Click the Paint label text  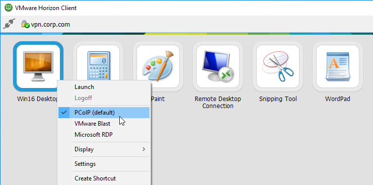[x=158, y=99]
